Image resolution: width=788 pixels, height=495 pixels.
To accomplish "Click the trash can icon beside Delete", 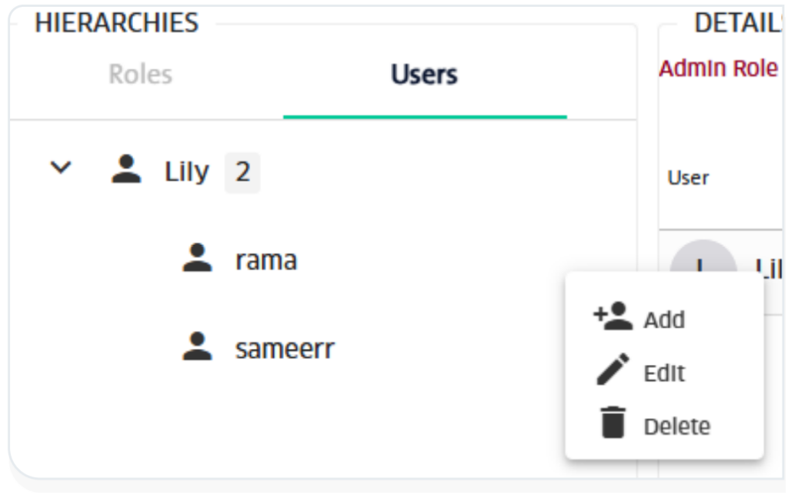I will tap(613, 424).
